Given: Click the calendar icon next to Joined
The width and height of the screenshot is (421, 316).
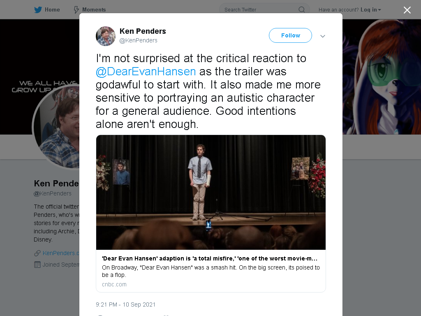Looking at the screenshot, I should (x=37, y=265).
